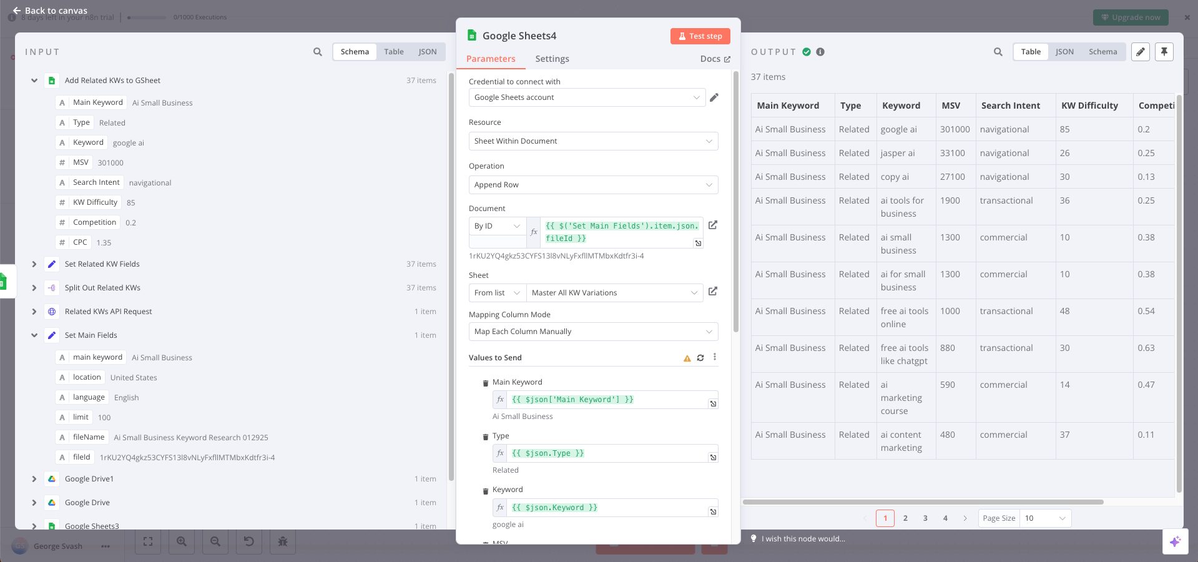Open Docs link
Screen dimensions: 1198x562
(715, 59)
